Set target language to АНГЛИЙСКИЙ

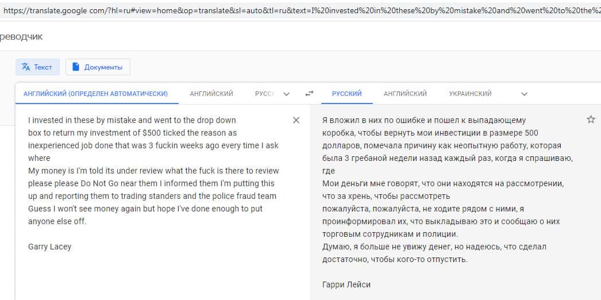[405, 94]
